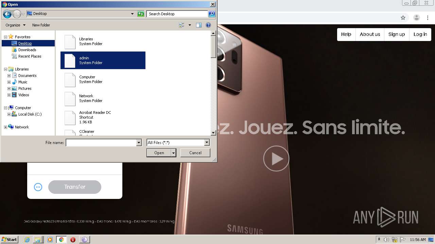
Task: Click the Sign up link
Action: pos(397,34)
